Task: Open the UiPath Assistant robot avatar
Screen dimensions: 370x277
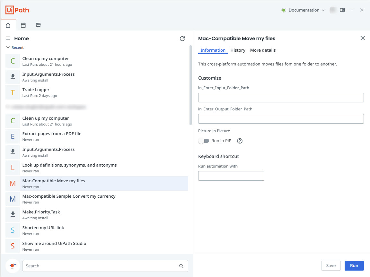Action: click(13, 266)
